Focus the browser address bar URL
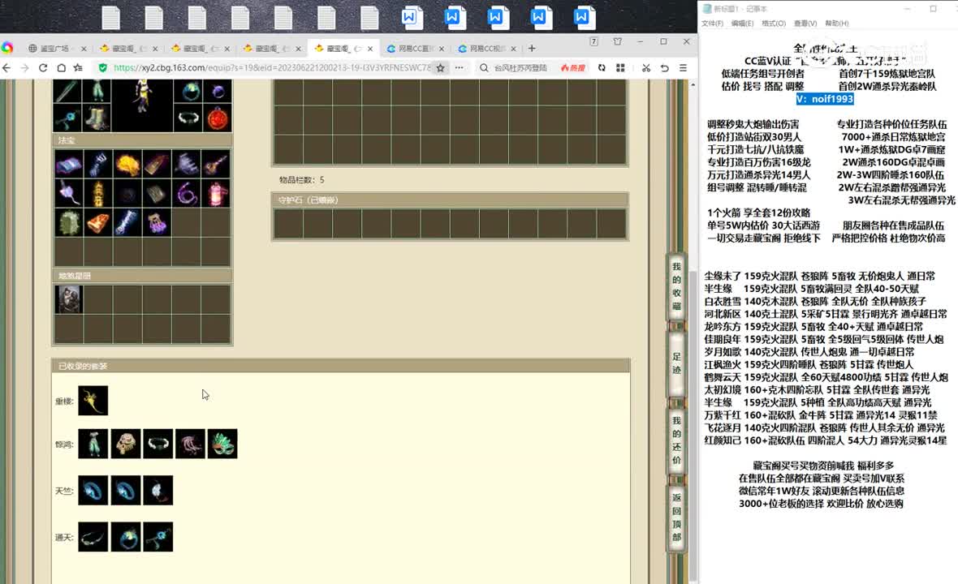 [273, 68]
